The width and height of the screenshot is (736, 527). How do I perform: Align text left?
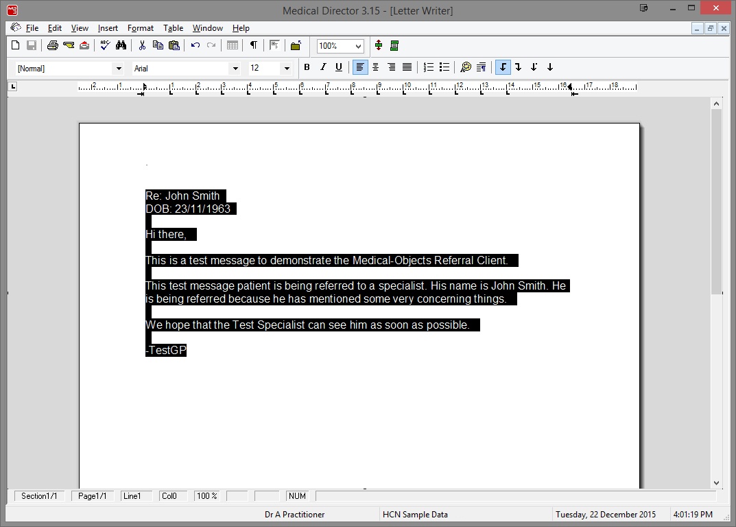pyautogui.click(x=360, y=68)
